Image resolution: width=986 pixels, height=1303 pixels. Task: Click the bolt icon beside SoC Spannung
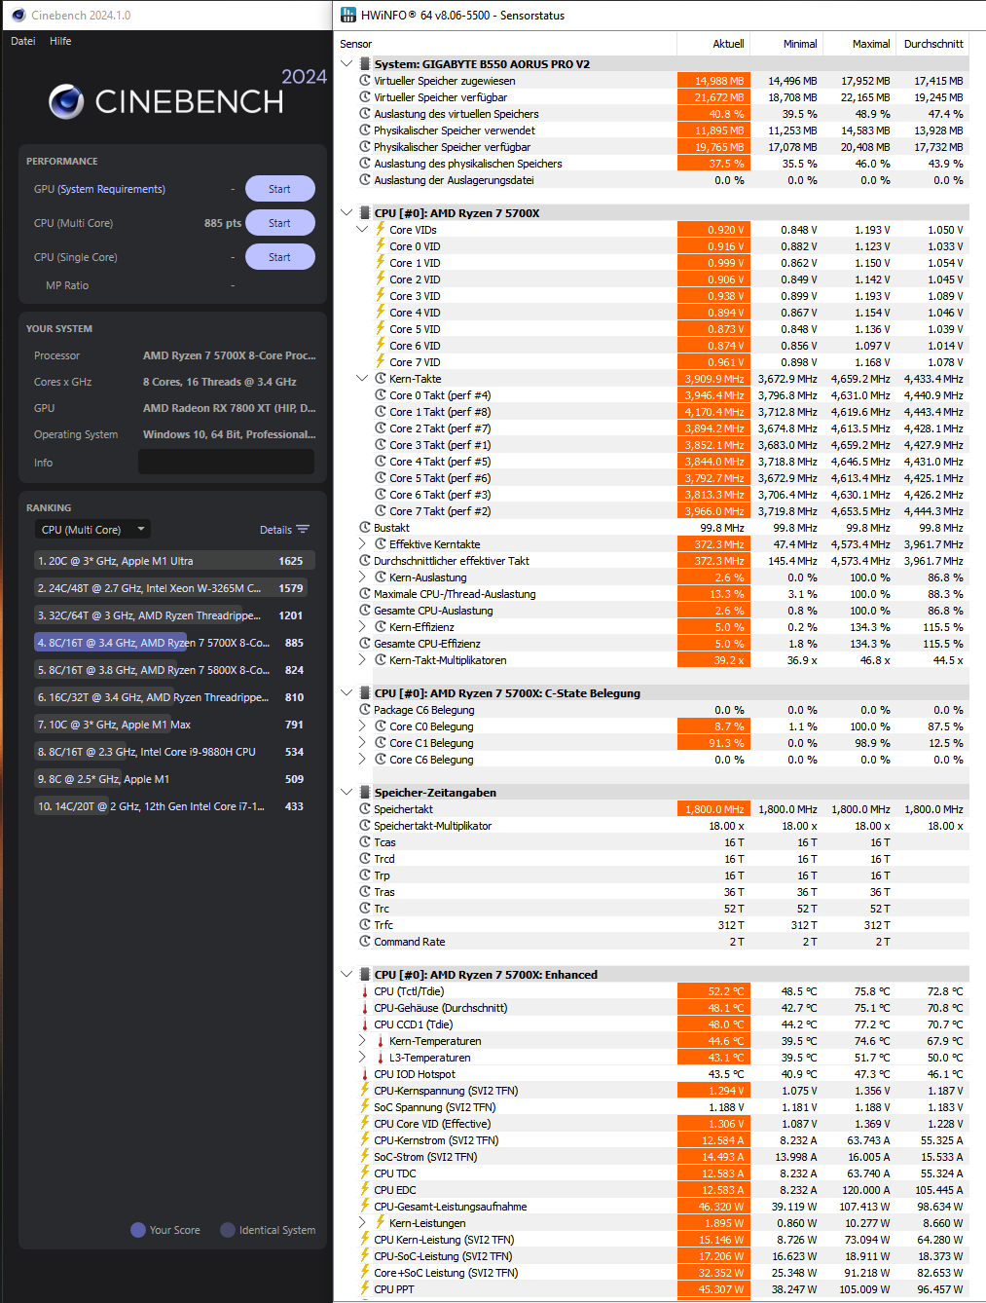pos(365,1107)
